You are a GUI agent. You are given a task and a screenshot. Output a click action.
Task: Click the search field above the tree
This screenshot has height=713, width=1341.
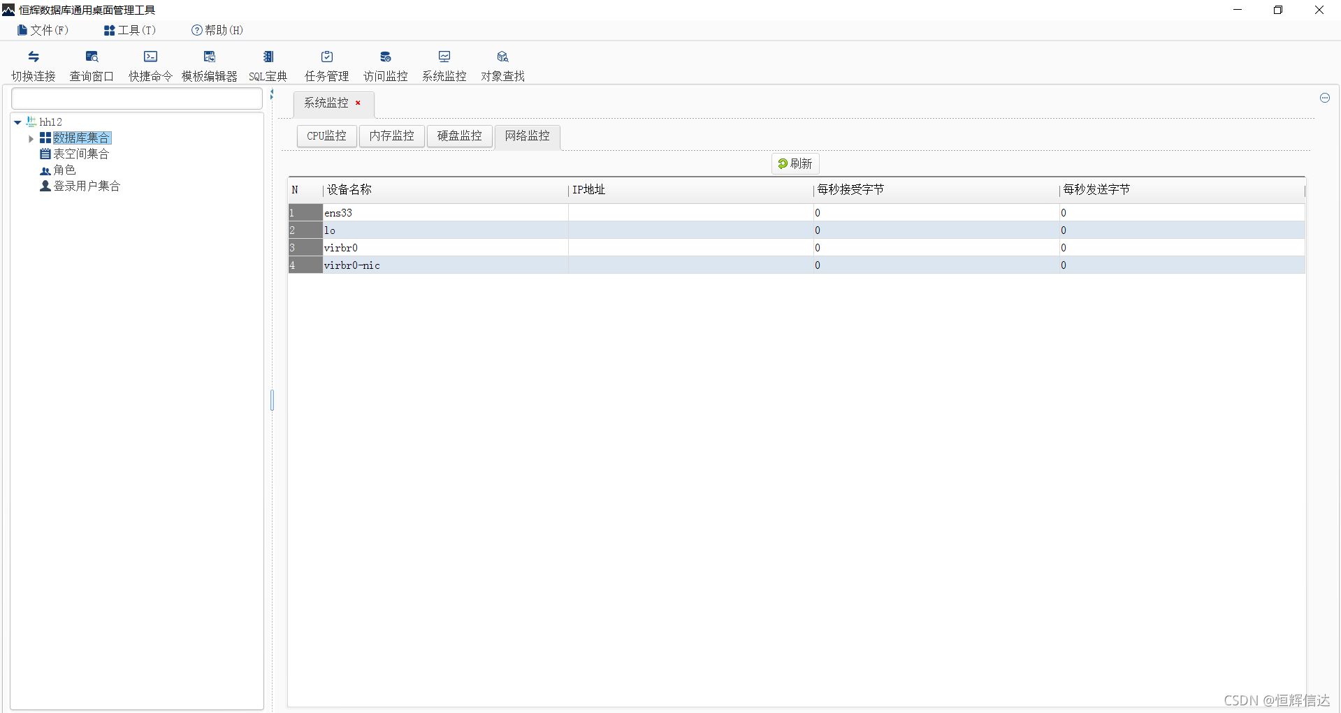point(137,98)
